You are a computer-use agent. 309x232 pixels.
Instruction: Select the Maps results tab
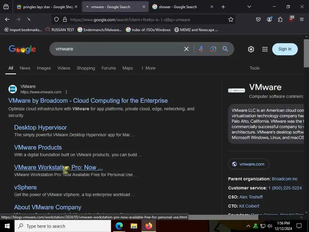click(128, 68)
